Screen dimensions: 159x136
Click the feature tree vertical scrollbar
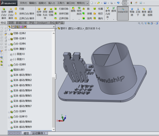pyautogui.click(x=54, y=103)
